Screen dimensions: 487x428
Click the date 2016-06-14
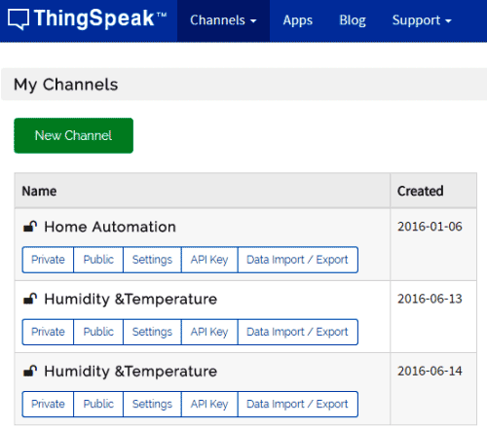(x=430, y=371)
